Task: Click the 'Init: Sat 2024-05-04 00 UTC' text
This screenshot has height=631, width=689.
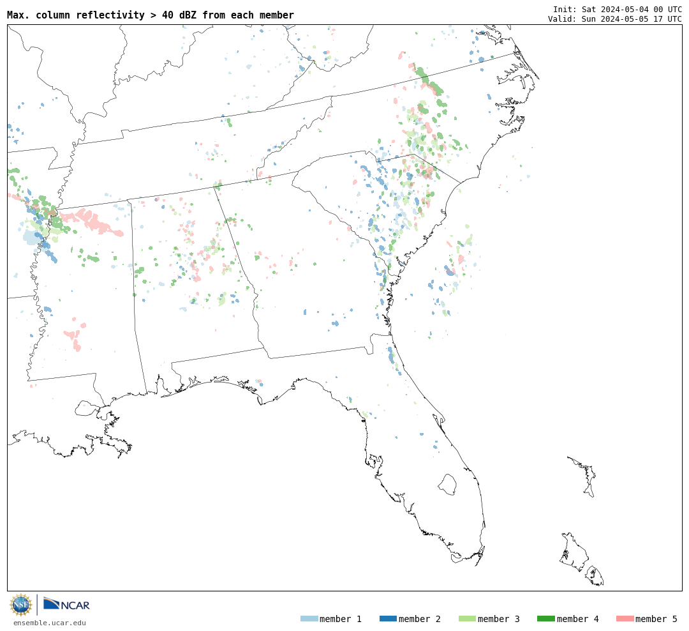Action: [x=618, y=9]
